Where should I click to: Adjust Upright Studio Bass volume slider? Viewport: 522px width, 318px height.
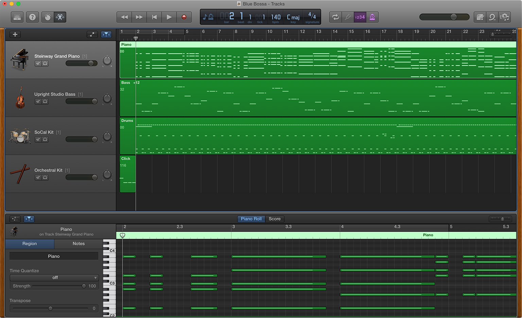pos(82,101)
